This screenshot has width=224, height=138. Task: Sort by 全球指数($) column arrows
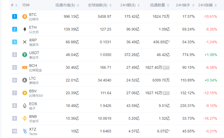111,5
